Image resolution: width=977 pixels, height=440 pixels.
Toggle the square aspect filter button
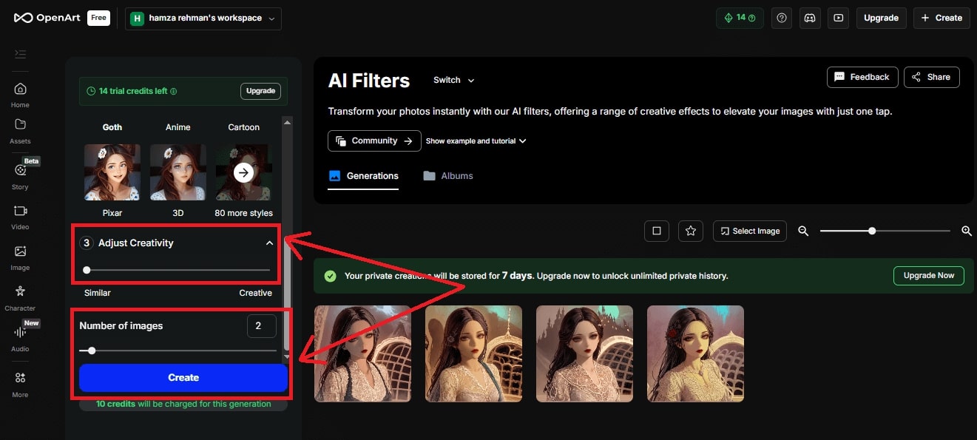657,231
